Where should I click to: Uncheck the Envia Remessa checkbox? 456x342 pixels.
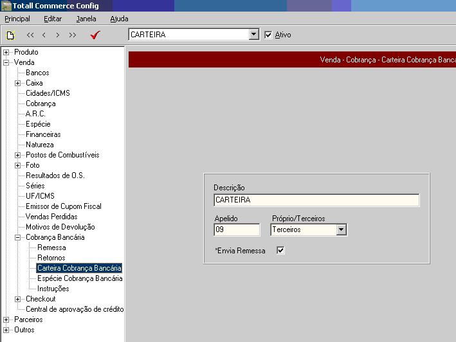[x=280, y=250]
